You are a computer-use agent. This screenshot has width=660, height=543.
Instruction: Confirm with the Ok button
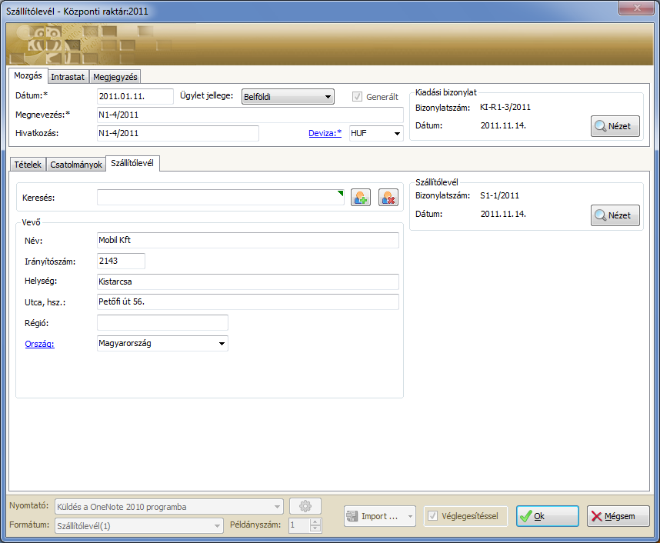[x=548, y=516]
